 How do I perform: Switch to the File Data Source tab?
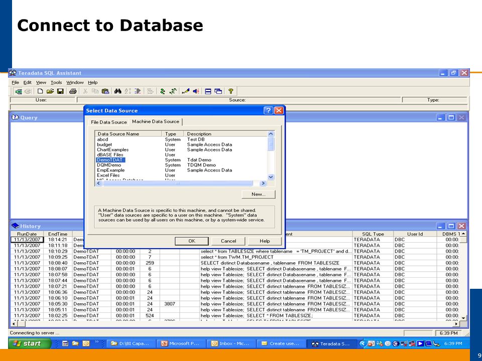pos(109,122)
